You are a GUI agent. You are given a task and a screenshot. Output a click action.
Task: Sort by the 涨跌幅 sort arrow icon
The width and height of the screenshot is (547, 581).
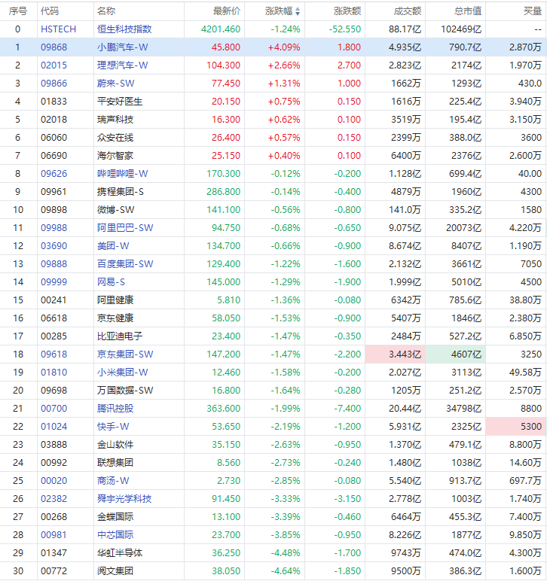[x=298, y=11]
